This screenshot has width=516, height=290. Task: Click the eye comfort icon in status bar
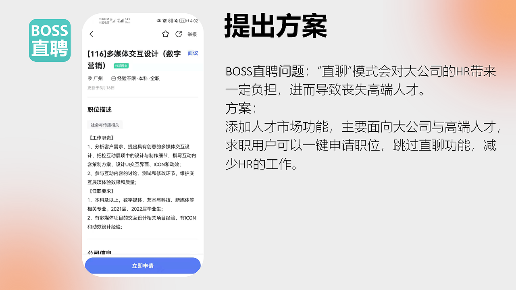point(159,21)
